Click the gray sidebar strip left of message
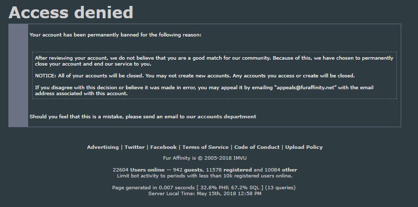This screenshot has width=418, height=207. 18,75
